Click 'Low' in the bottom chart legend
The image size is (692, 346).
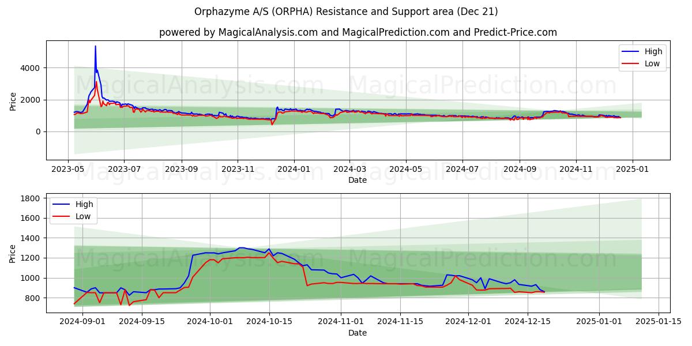point(84,217)
